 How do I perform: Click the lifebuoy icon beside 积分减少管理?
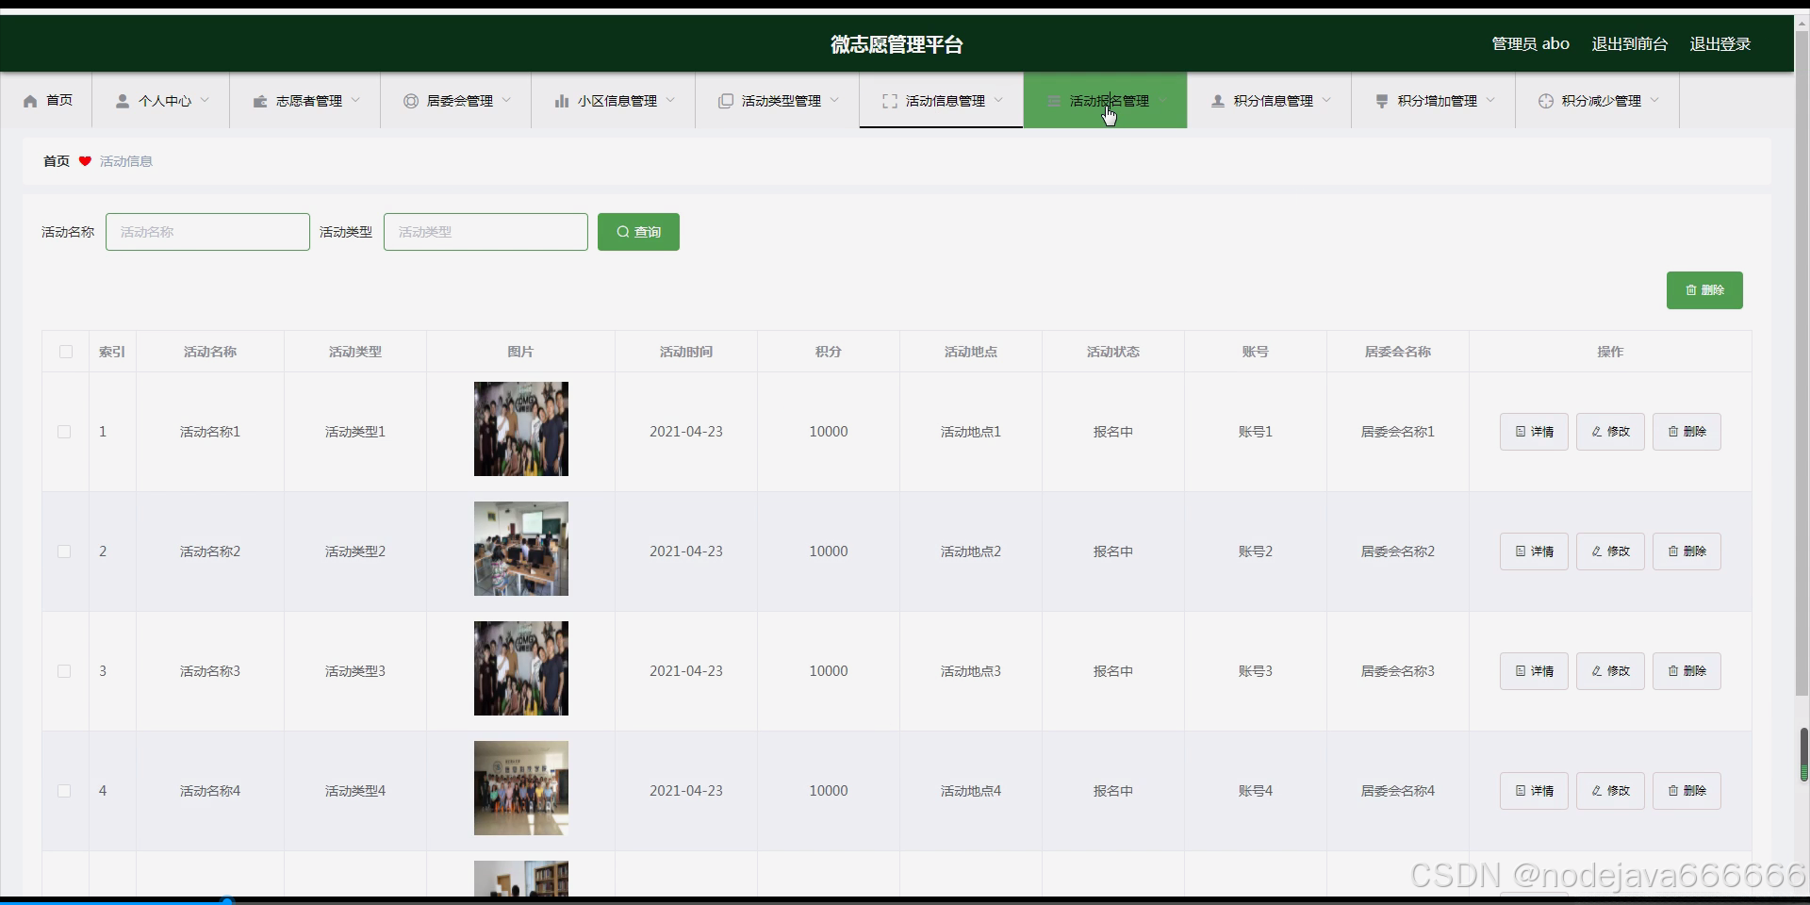click(x=1546, y=101)
